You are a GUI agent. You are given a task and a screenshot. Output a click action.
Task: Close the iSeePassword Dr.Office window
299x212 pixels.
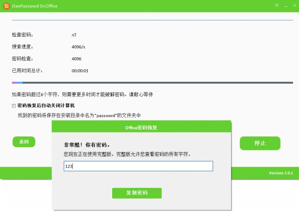coord(295,6)
